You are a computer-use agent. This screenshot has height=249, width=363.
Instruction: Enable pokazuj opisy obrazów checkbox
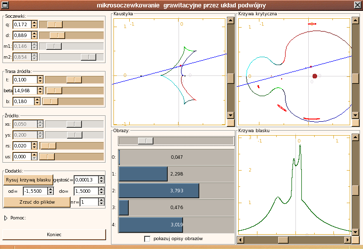(x=147, y=239)
